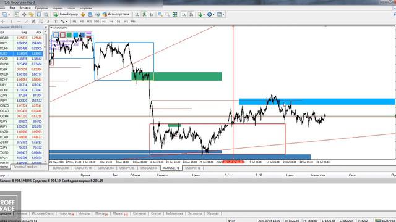Toggle the Data Window icon
Screen dimensions: 396x222
(x=24, y=14)
